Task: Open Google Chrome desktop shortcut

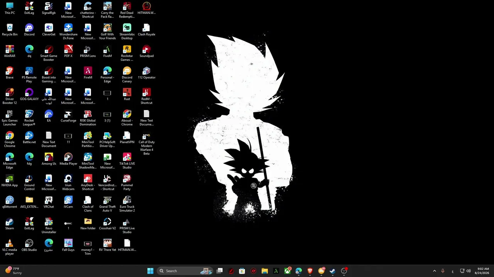Action: (x=10, y=140)
